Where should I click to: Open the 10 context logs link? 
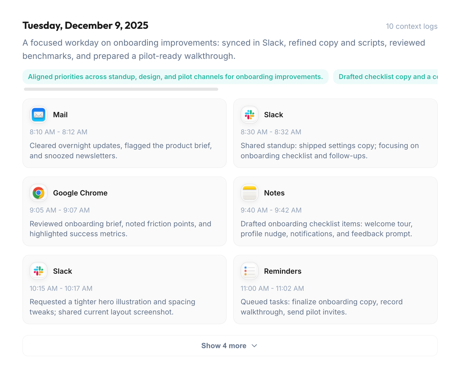[411, 26]
